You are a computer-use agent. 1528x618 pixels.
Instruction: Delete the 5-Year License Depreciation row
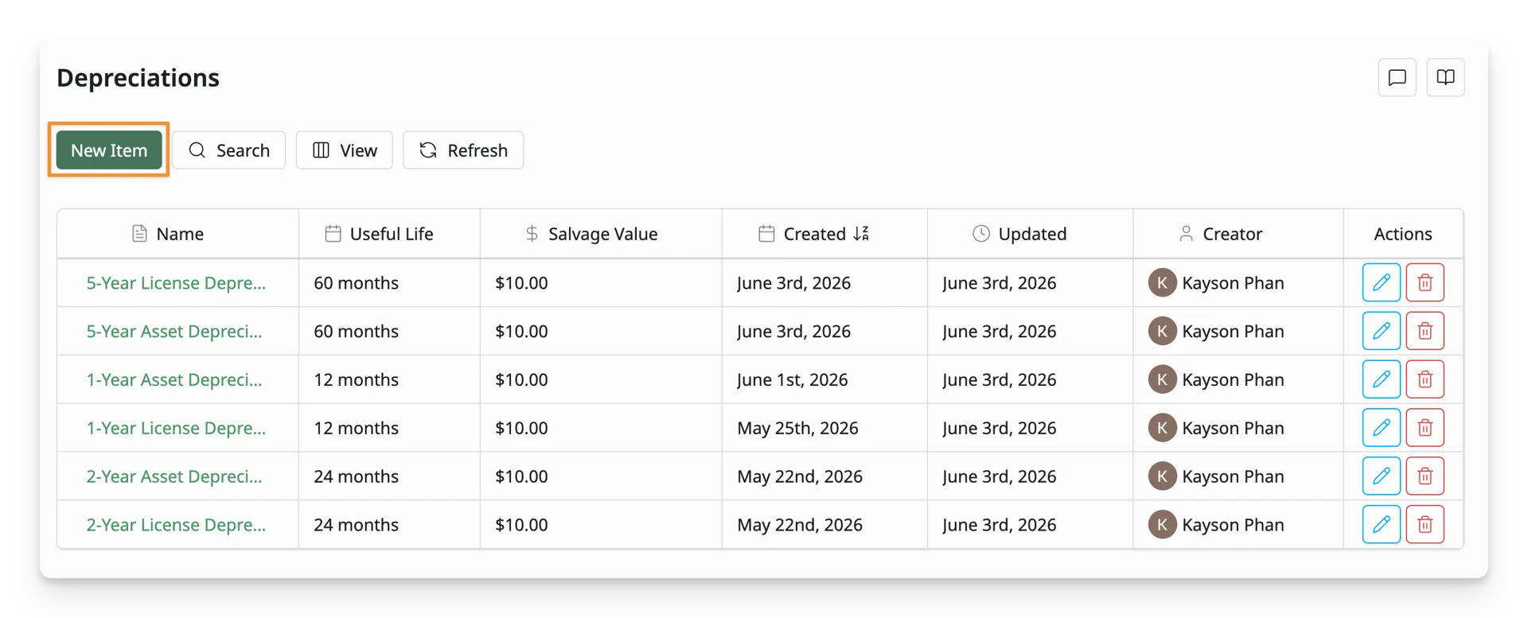coord(1425,282)
